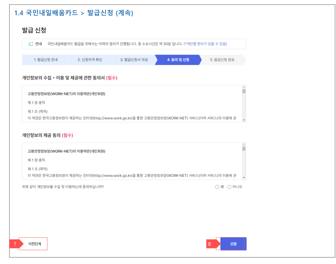336x264 pixels.
Task: Click '제 1 장 총칙' in first consent box
Action: 36,103
